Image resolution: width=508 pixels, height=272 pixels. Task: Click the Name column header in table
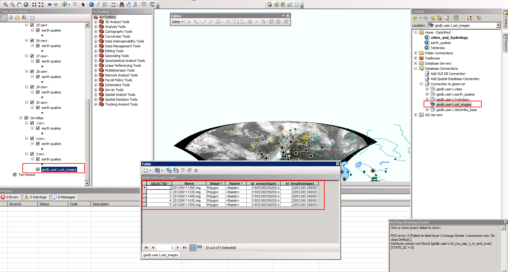[189, 183]
